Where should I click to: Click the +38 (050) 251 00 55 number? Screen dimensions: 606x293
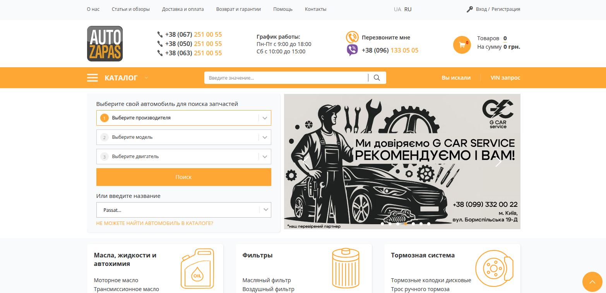click(193, 44)
